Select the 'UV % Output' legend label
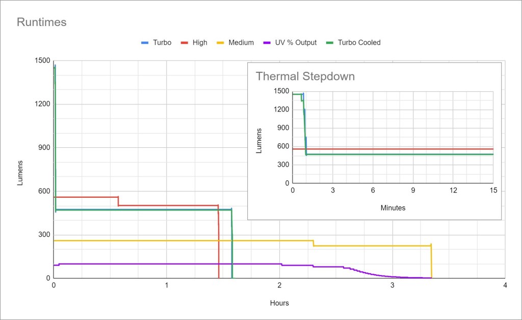The width and height of the screenshot is (522, 320). (x=295, y=43)
